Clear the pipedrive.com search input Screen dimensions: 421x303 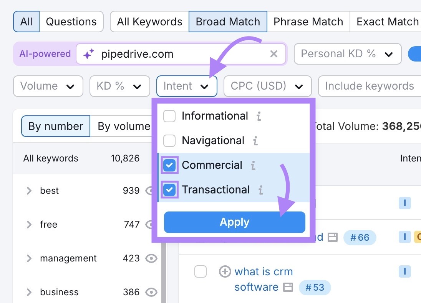coord(273,54)
